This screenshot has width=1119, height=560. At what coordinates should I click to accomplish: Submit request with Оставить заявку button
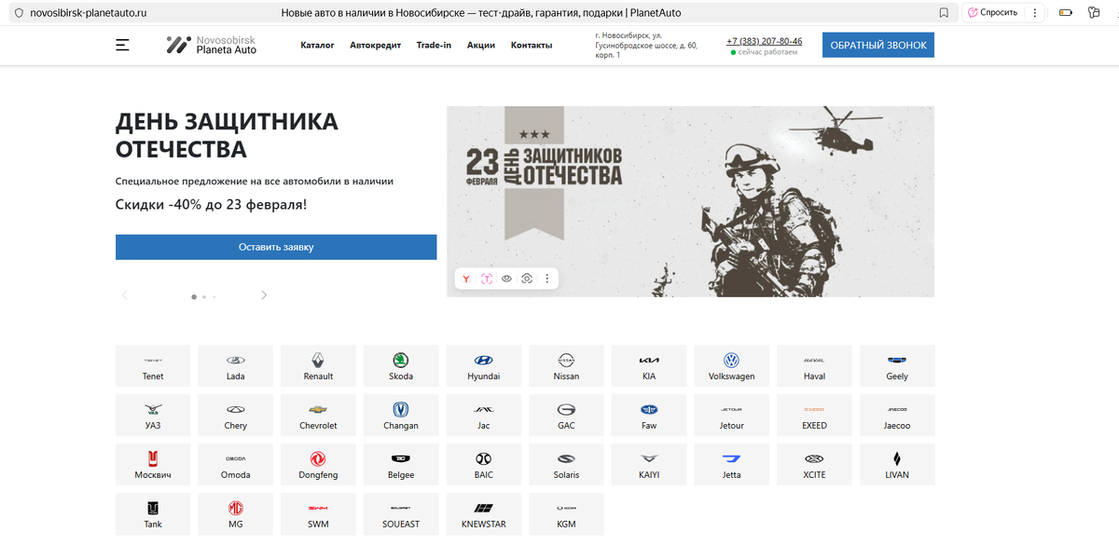276,247
